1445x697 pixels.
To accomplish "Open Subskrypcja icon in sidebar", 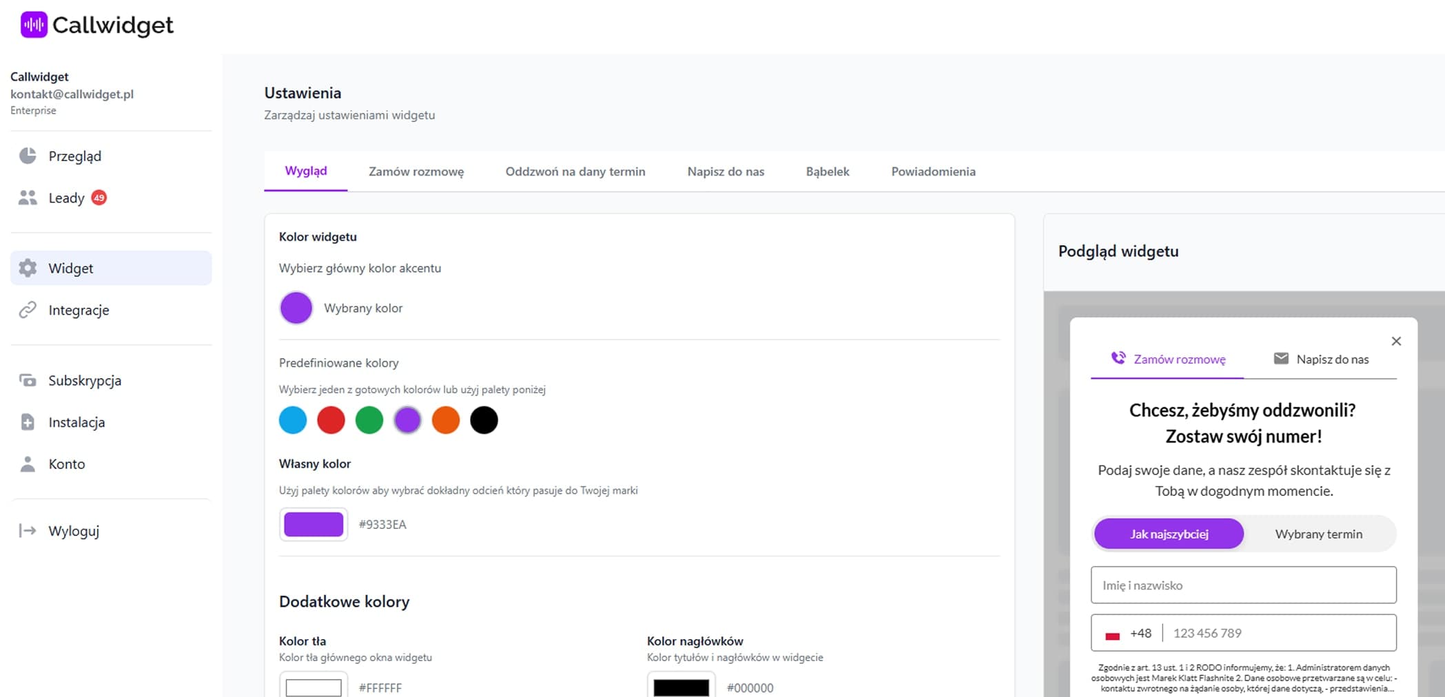I will pos(28,380).
